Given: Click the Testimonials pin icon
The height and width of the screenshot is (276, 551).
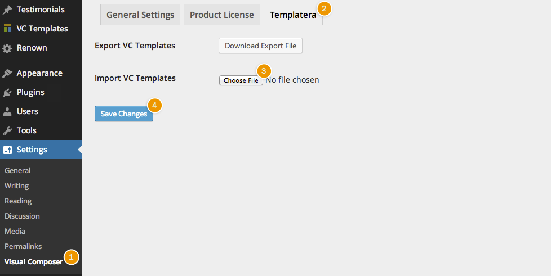Looking at the screenshot, I should (7, 10).
